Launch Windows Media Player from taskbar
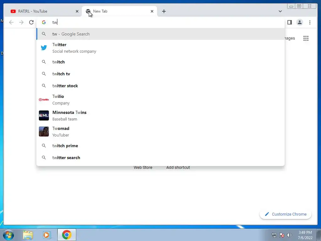Image resolution: width=321 pixels, height=241 pixels. (x=47, y=235)
